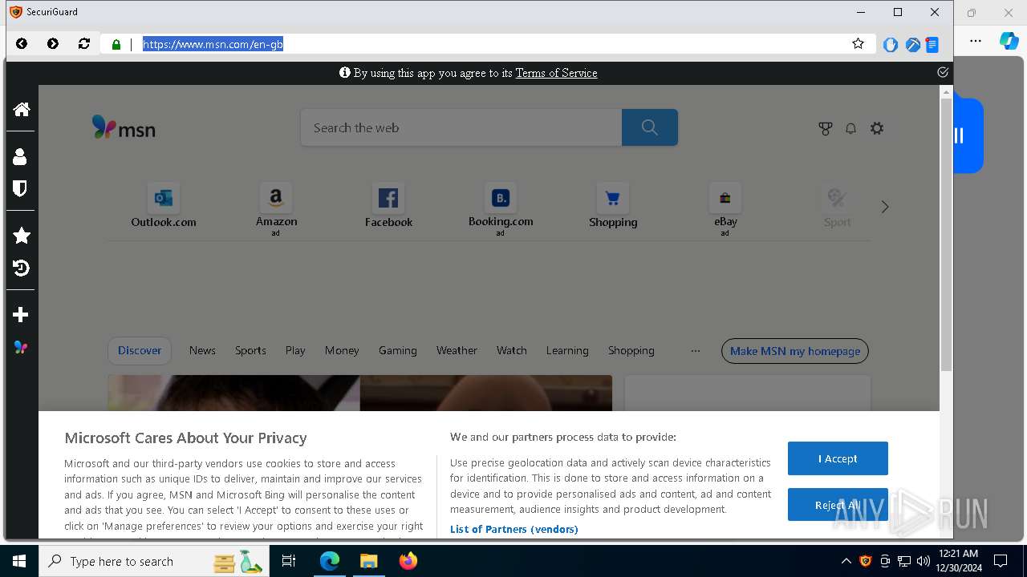Open the Edge settings ellipsis menu behind SecuriGuard
1027x577 pixels.
pyautogui.click(x=976, y=41)
